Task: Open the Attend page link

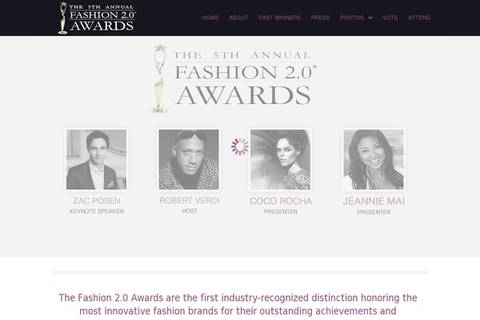Action: click(x=419, y=18)
